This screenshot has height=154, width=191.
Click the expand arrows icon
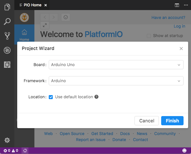[x=45, y=25]
